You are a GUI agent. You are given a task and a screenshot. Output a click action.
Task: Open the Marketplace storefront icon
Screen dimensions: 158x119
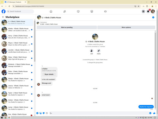tap(92, 11)
